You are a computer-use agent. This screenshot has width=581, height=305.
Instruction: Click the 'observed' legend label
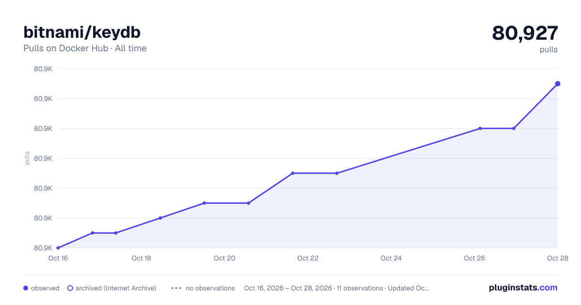pyautogui.click(x=45, y=288)
